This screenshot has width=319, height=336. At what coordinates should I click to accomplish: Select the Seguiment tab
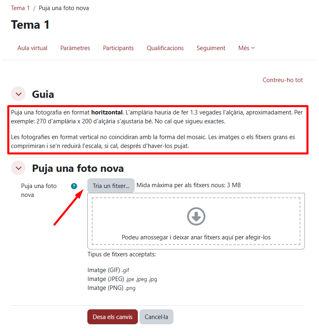point(211,48)
